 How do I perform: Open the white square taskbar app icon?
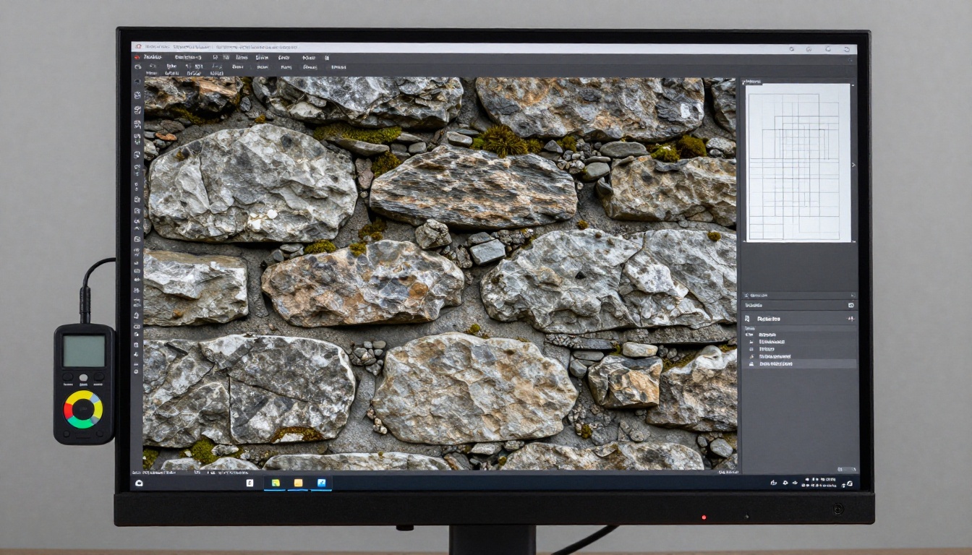click(250, 483)
